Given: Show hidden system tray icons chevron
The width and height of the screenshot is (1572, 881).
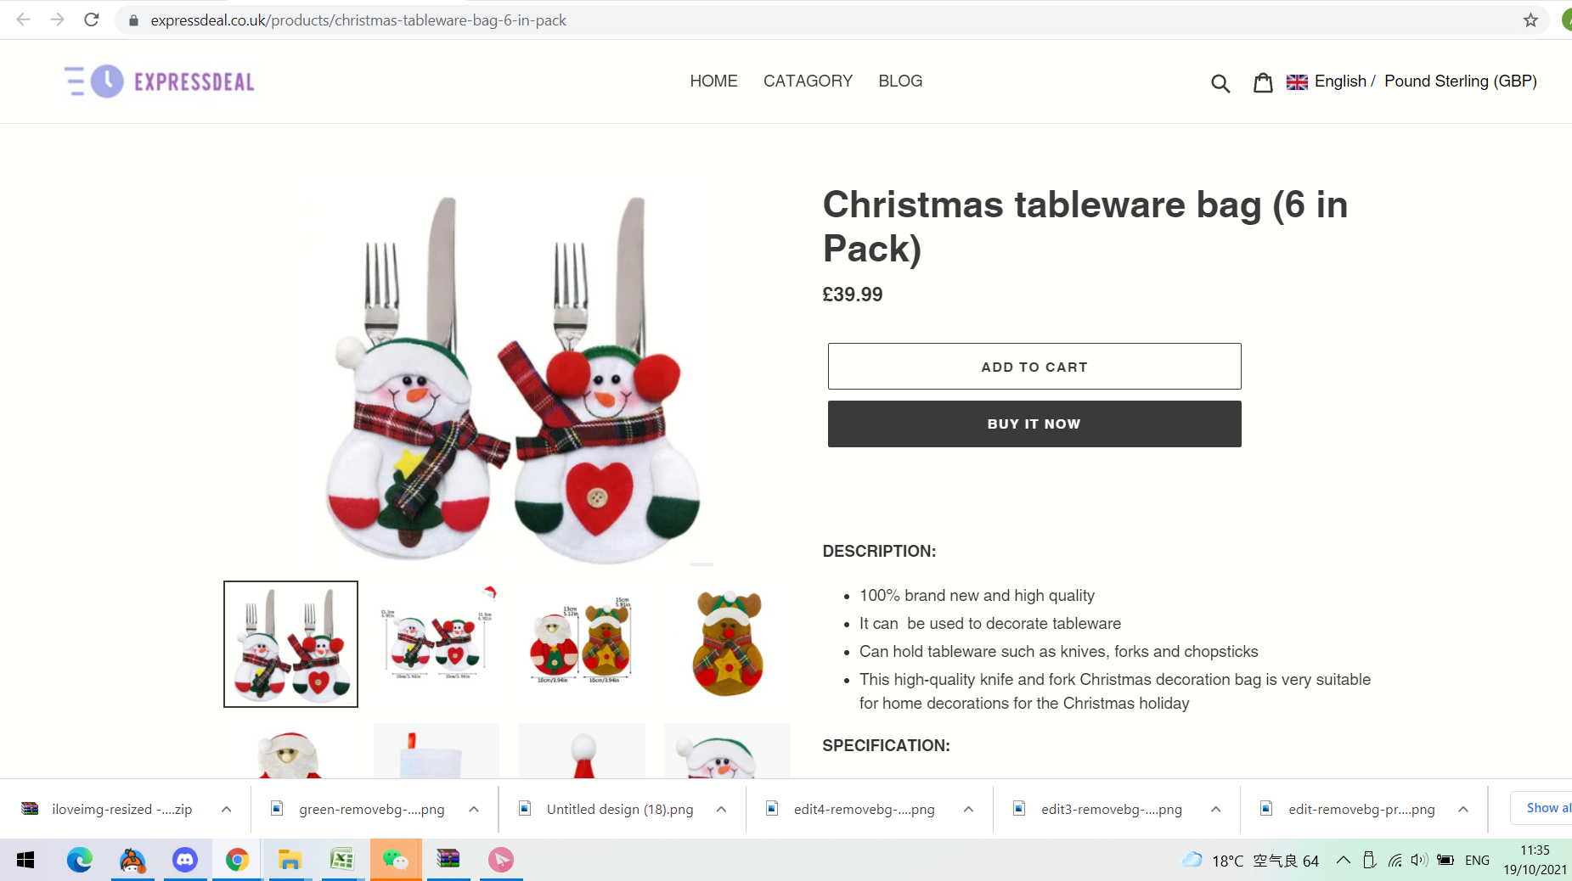Looking at the screenshot, I should coord(1344,860).
